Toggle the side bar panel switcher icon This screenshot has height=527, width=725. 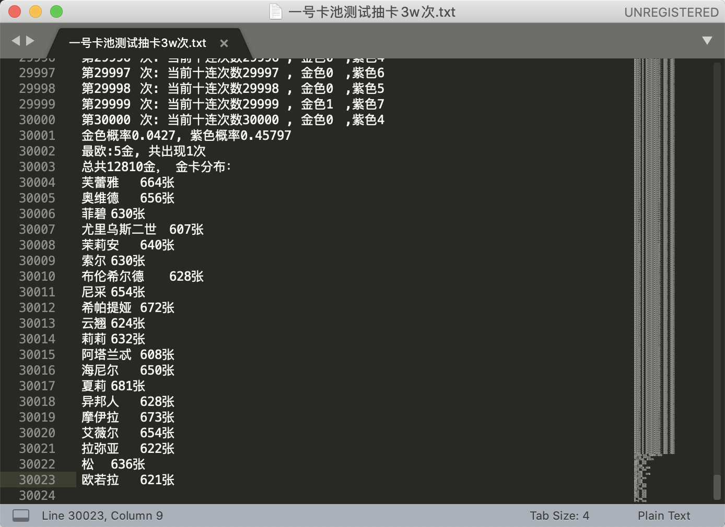[21, 516]
